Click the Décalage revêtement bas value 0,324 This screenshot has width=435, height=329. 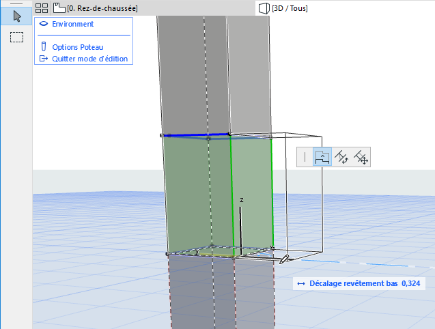tap(410, 283)
